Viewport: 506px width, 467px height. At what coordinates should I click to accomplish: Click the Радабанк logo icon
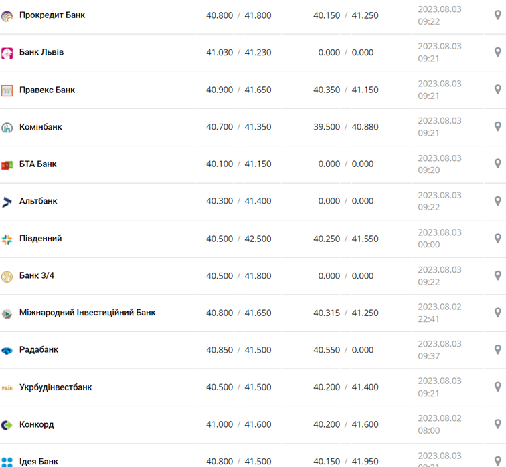pos(7,350)
